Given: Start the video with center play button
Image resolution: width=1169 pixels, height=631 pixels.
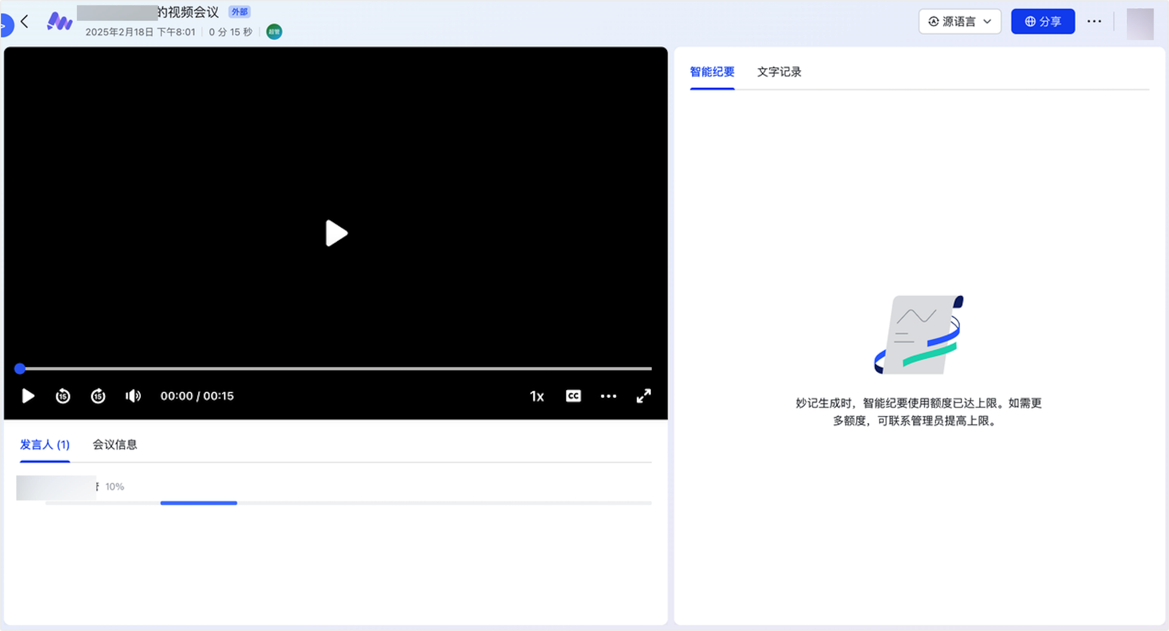Looking at the screenshot, I should pos(336,233).
